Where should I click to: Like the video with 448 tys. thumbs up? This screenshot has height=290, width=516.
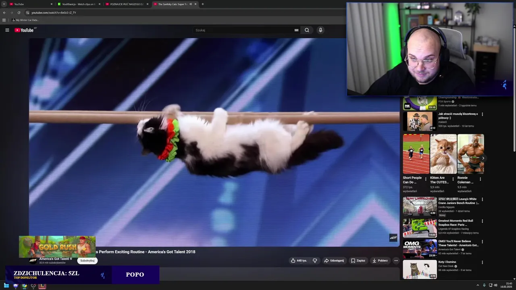pos(299,261)
